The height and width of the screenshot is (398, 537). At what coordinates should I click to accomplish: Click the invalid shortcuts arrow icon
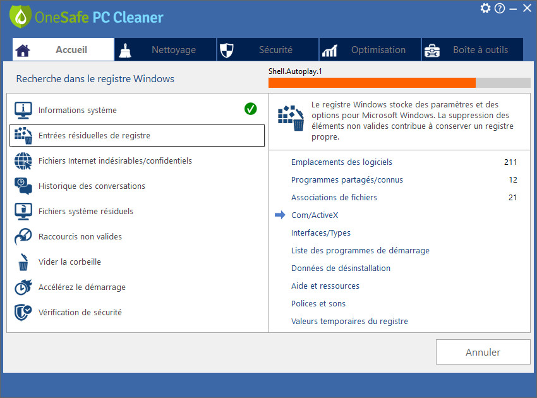pos(23,237)
